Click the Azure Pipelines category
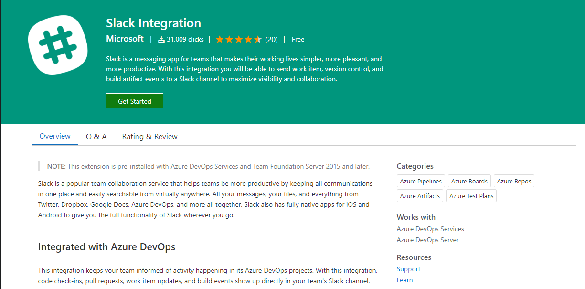The height and width of the screenshot is (289, 585). (420, 181)
